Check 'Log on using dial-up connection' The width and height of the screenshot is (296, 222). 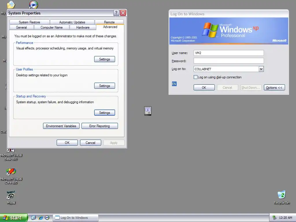[x=196, y=77]
